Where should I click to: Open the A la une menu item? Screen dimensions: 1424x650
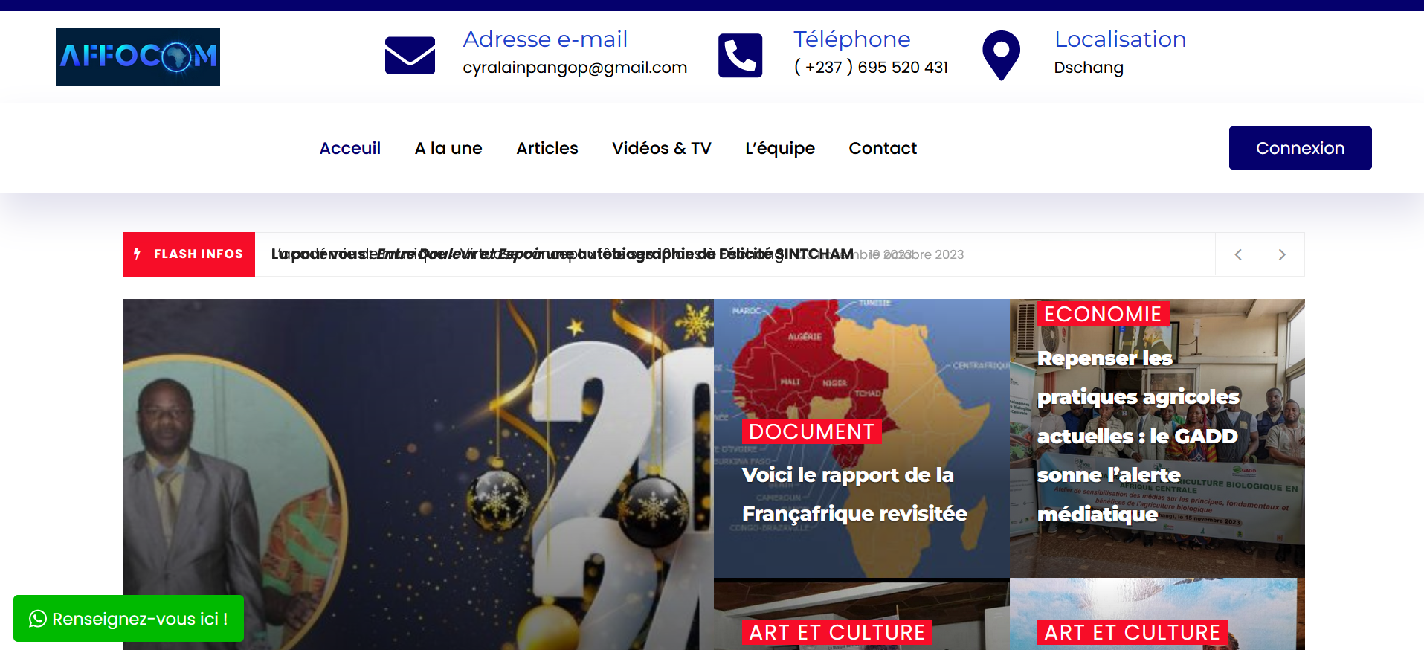pyautogui.click(x=448, y=148)
